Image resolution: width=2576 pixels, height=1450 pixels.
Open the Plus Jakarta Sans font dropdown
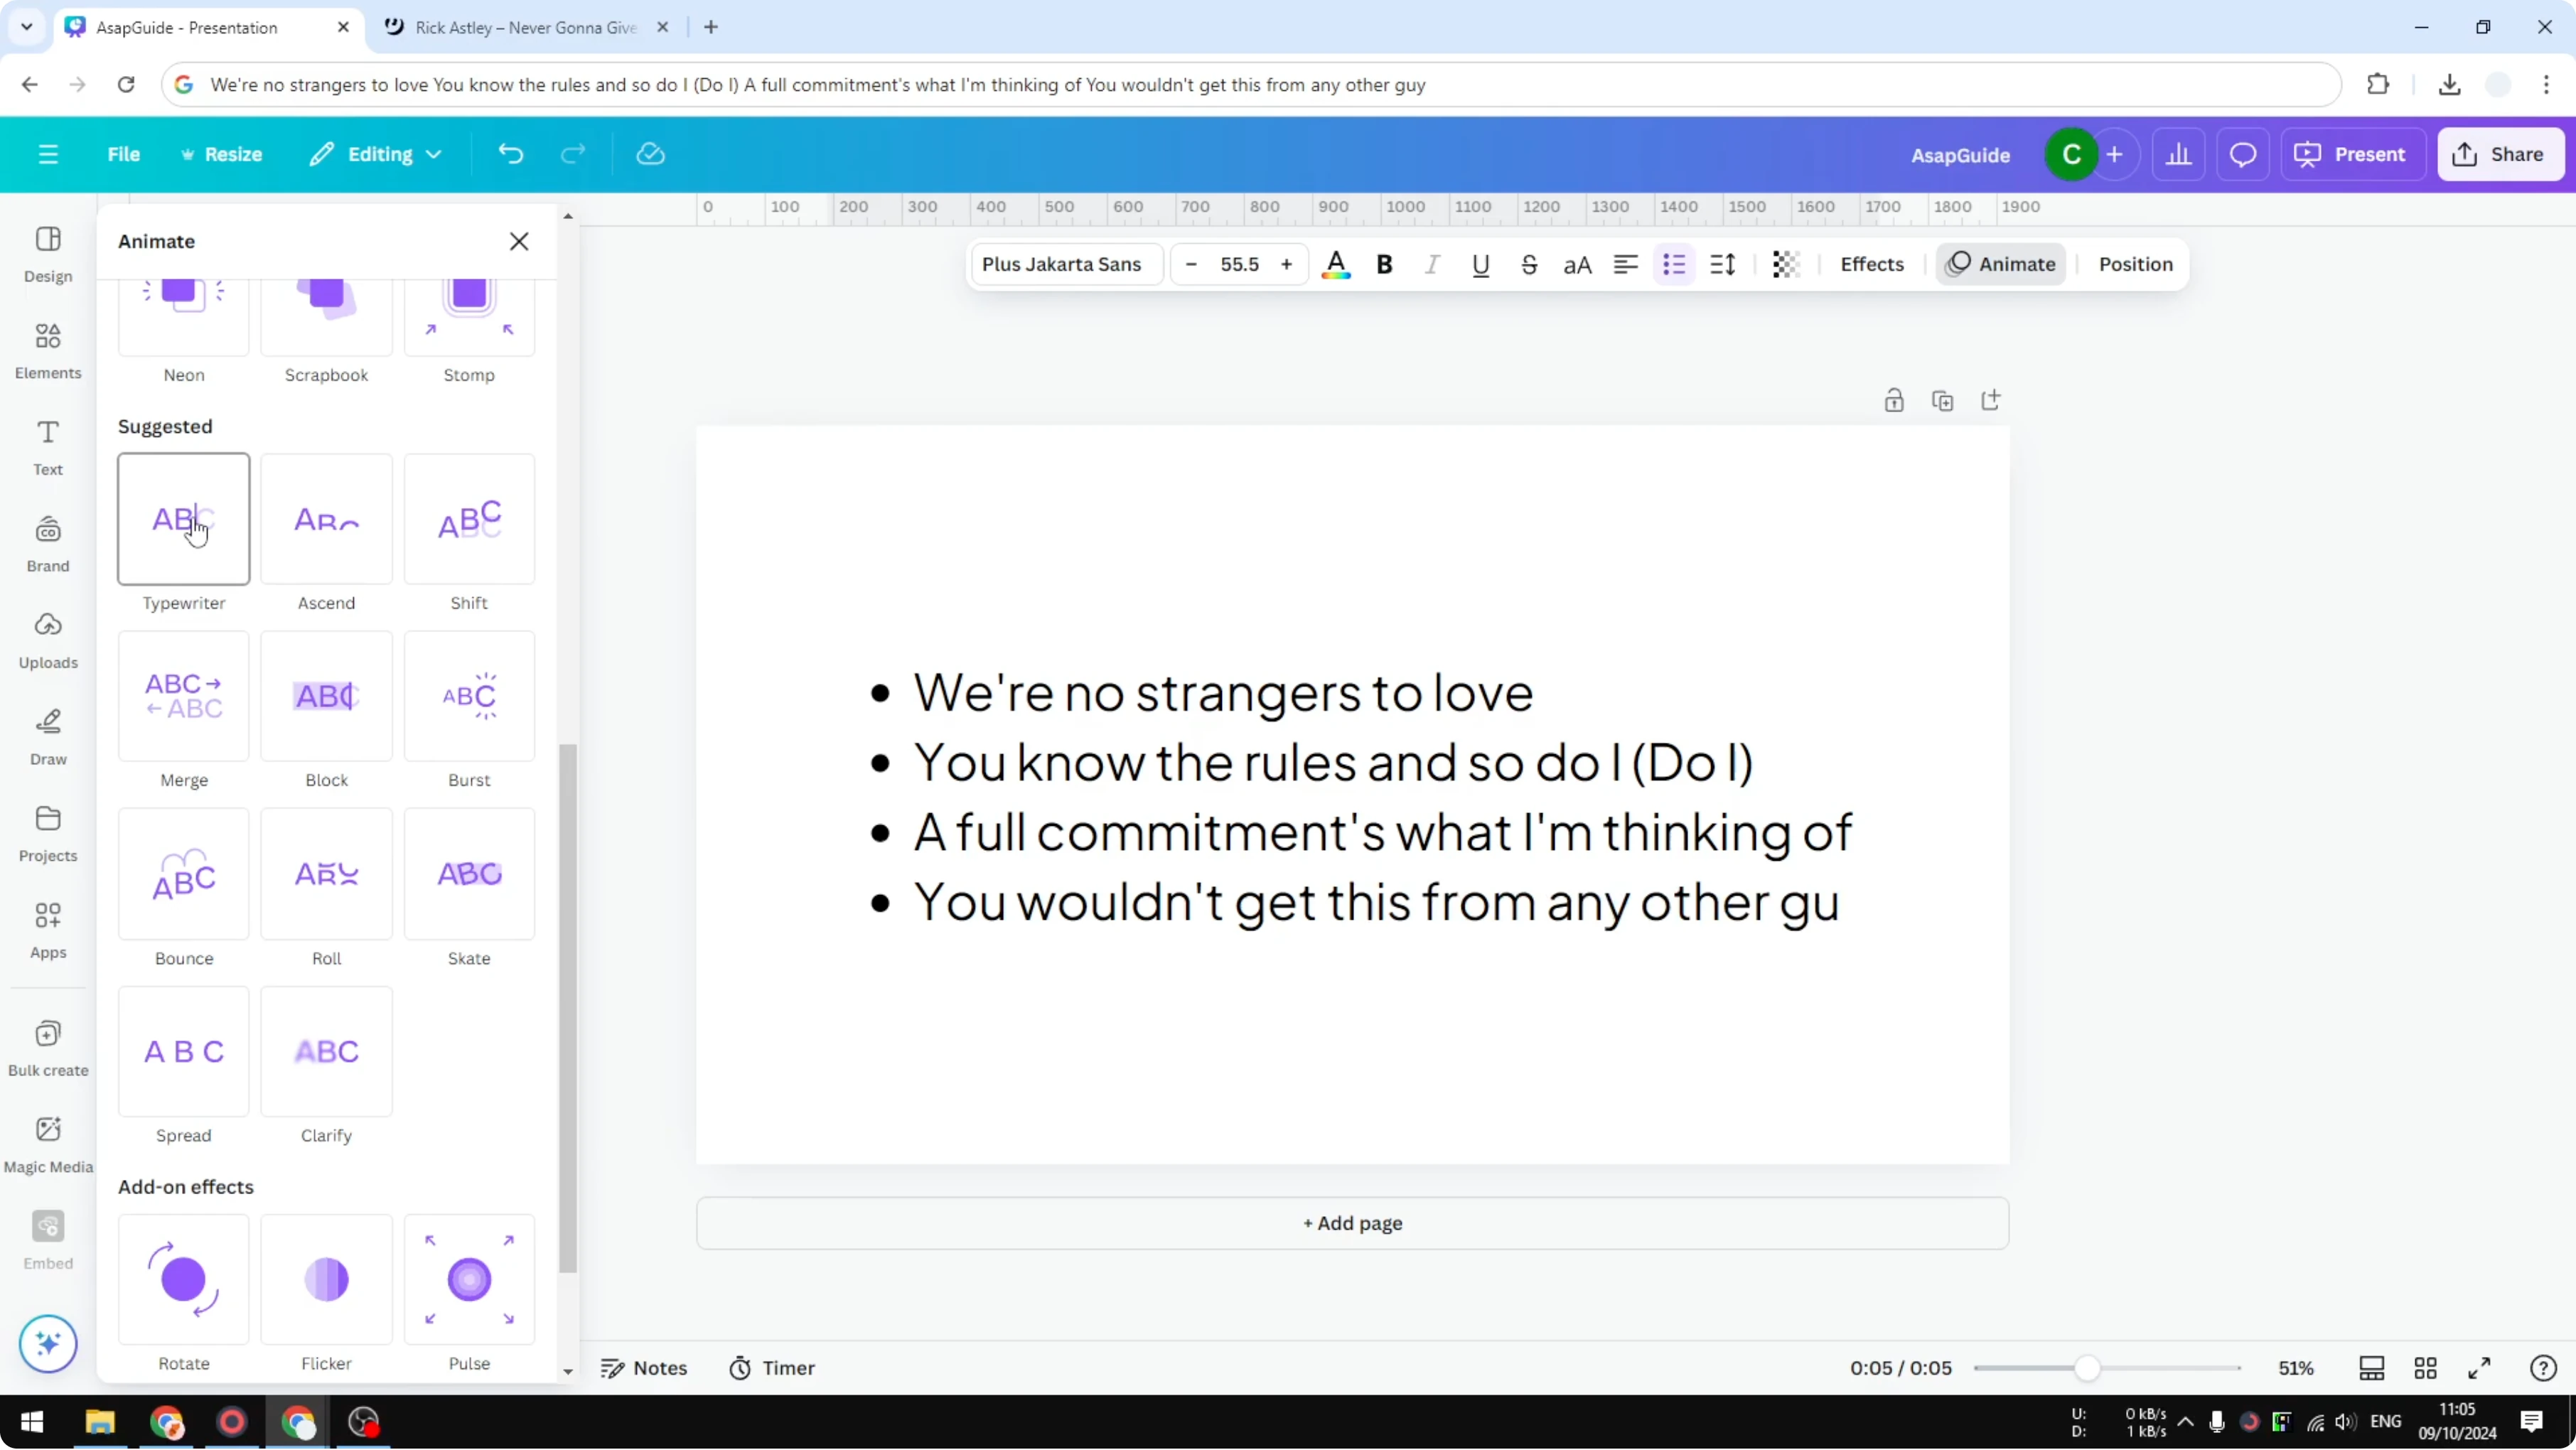[x=1066, y=264]
